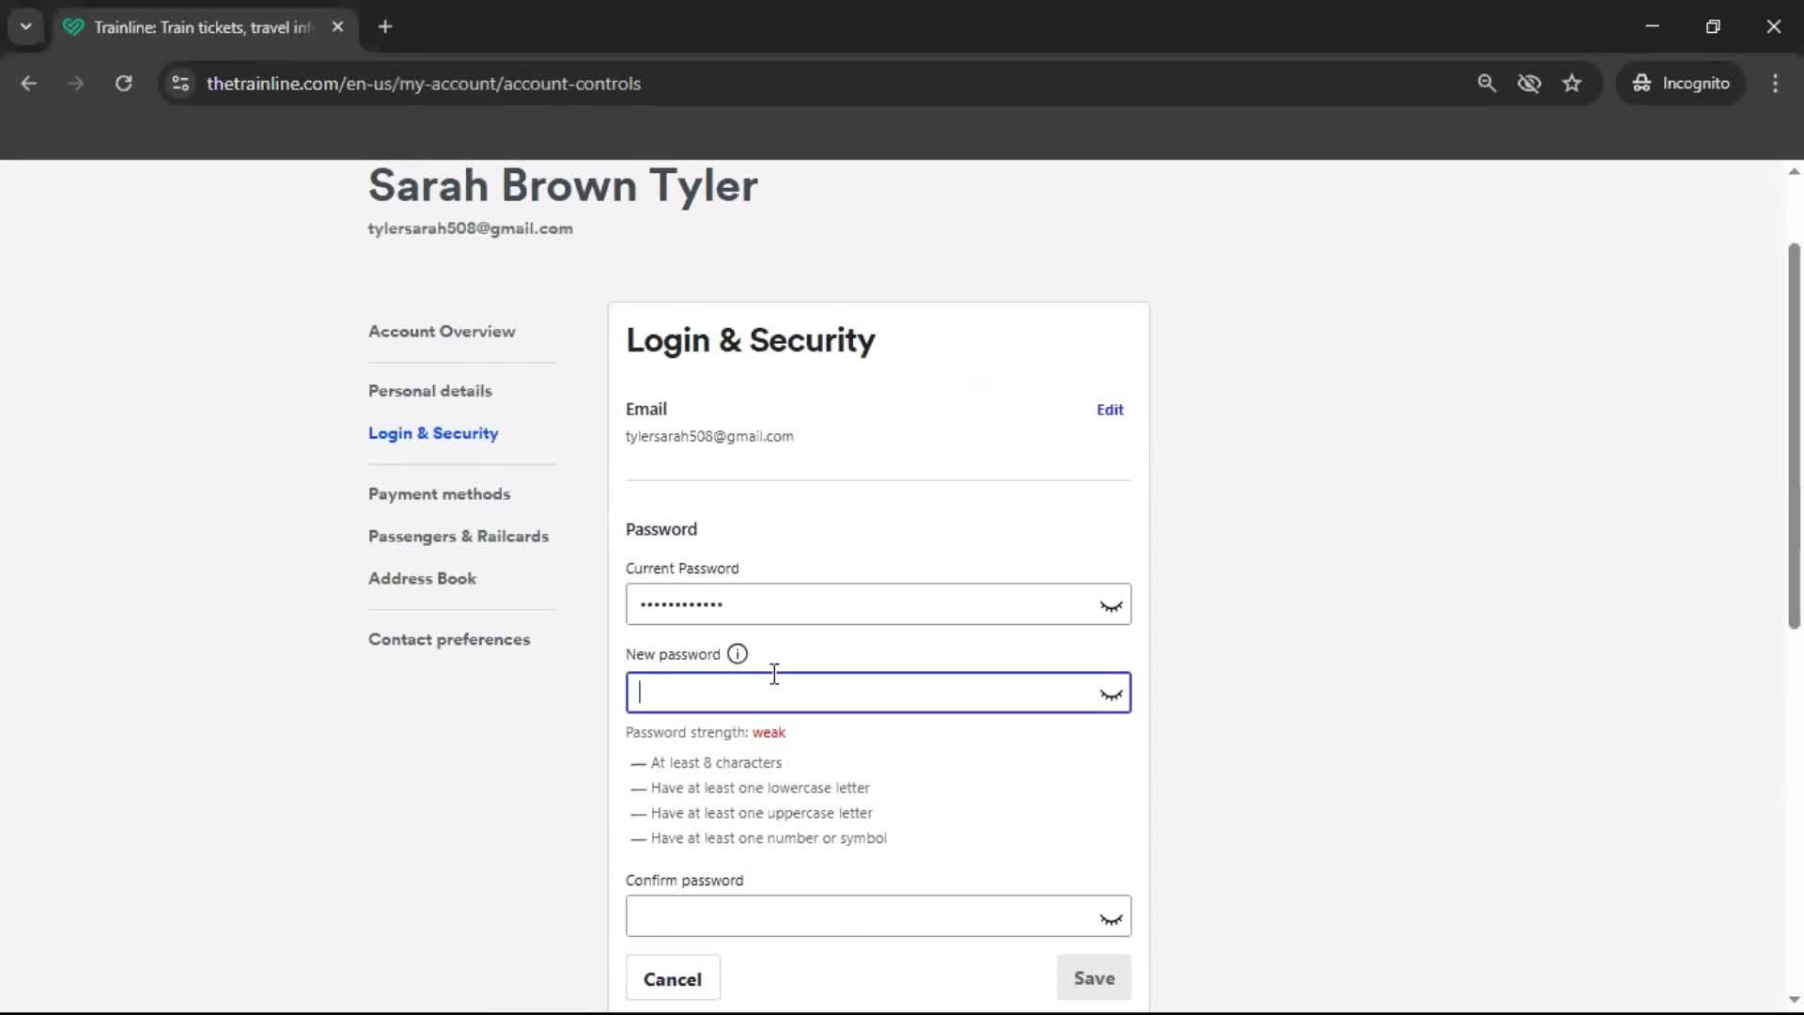Show the Current Password with the eye toggle
The image size is (1804, 1015).
point(1111,606)
